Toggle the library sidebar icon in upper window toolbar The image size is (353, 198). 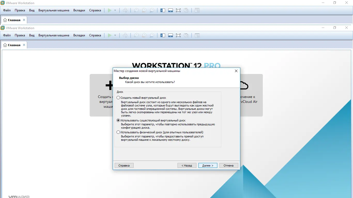point(163,10)
